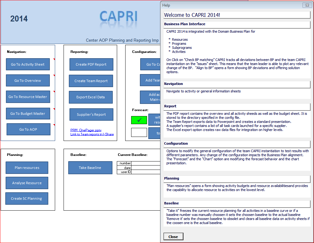
Task: Click Plan resources under Planning
Action: pyautogui.click(x=27, y=168)
